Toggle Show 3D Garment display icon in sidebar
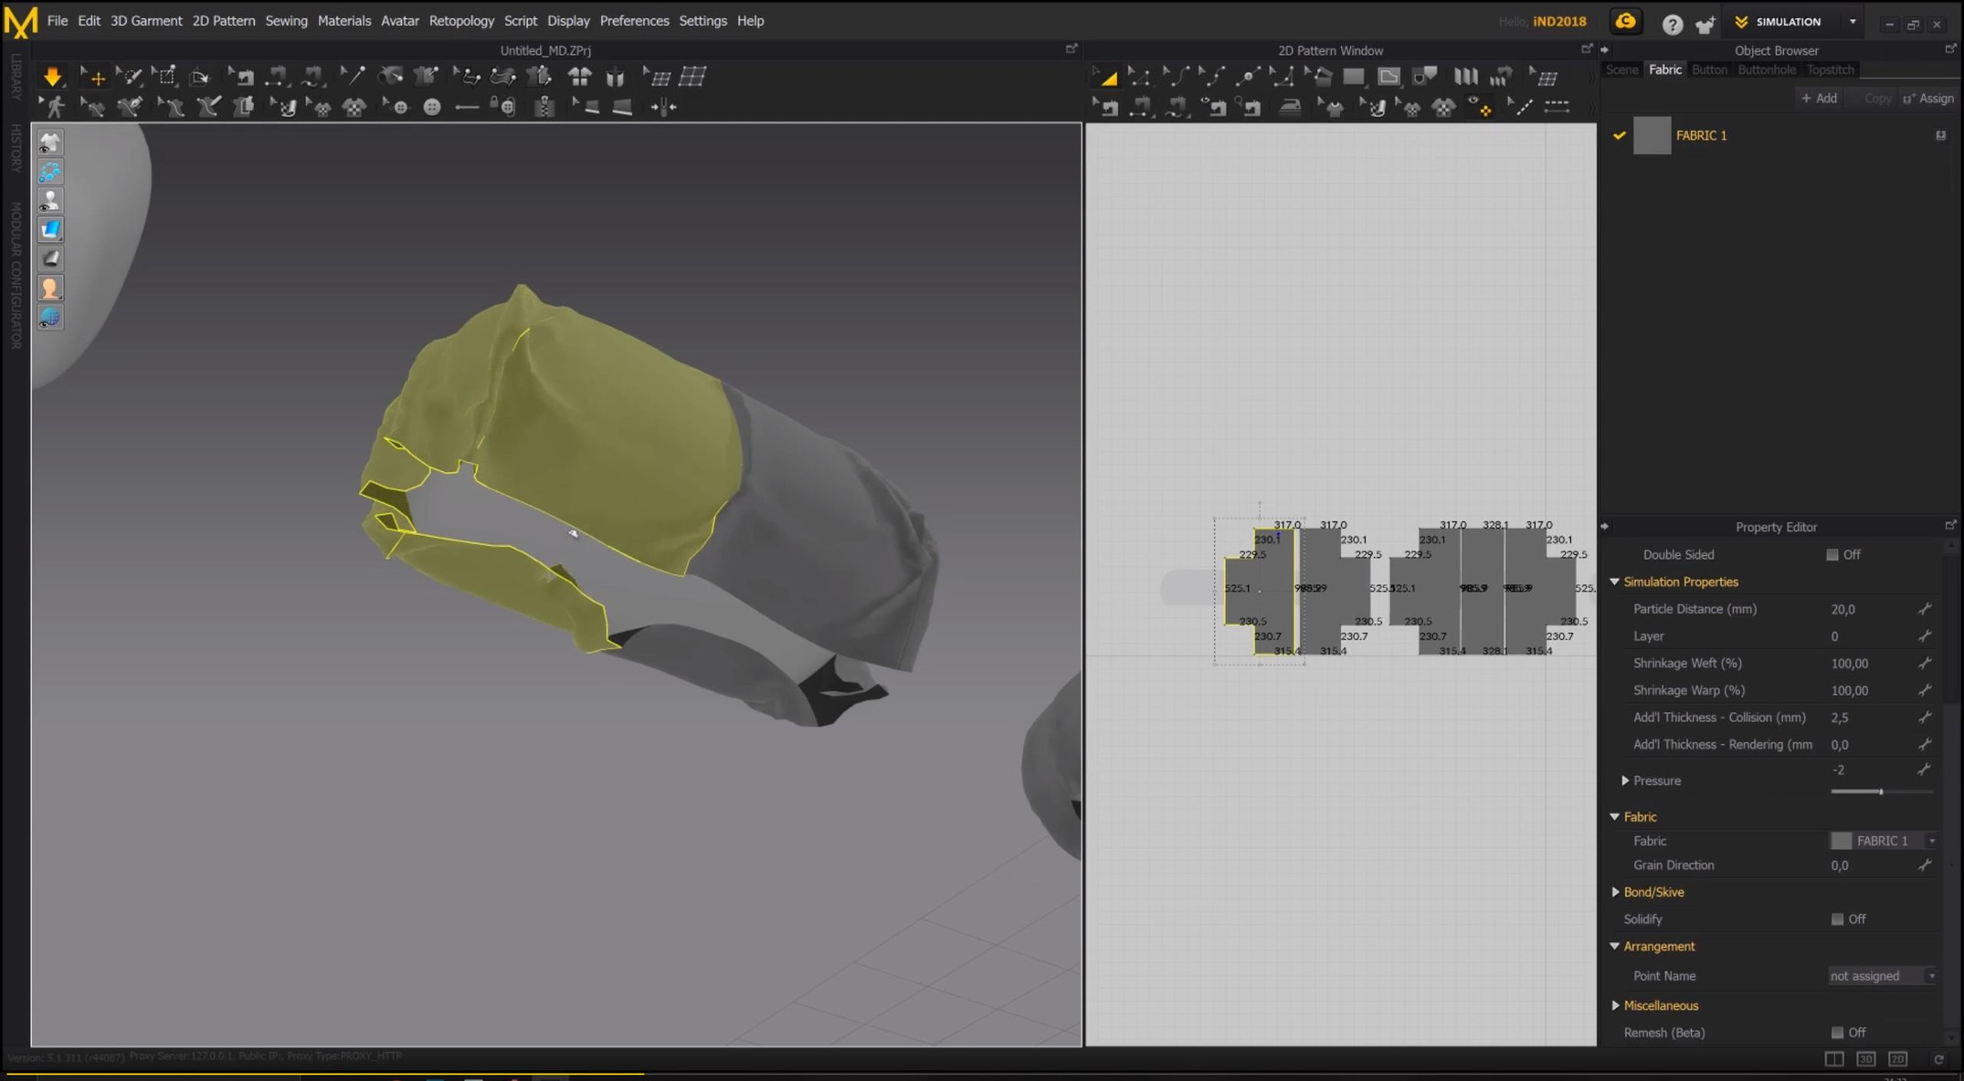The height and width of the screenshot is (1081, 1964). coord(50,142)
